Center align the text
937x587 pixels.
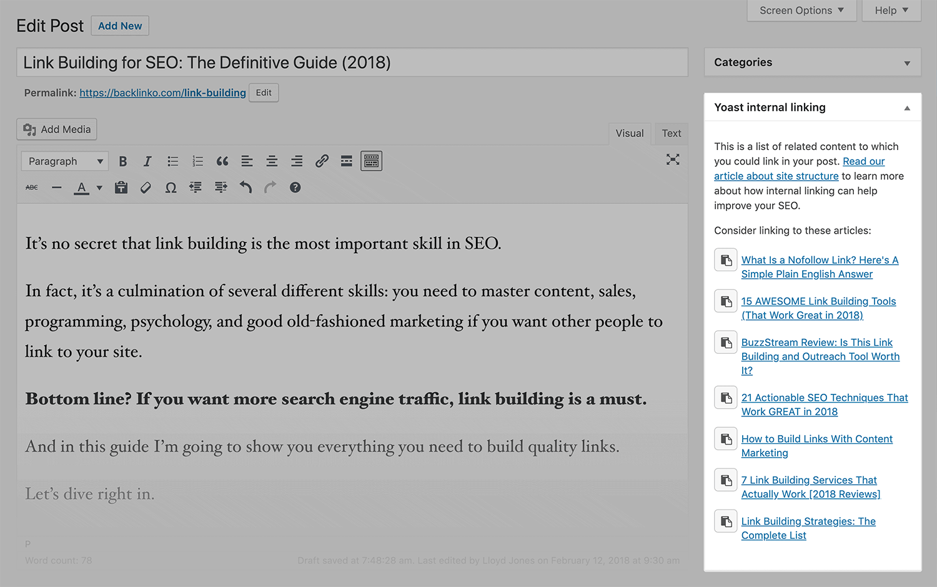coord(272,161)
